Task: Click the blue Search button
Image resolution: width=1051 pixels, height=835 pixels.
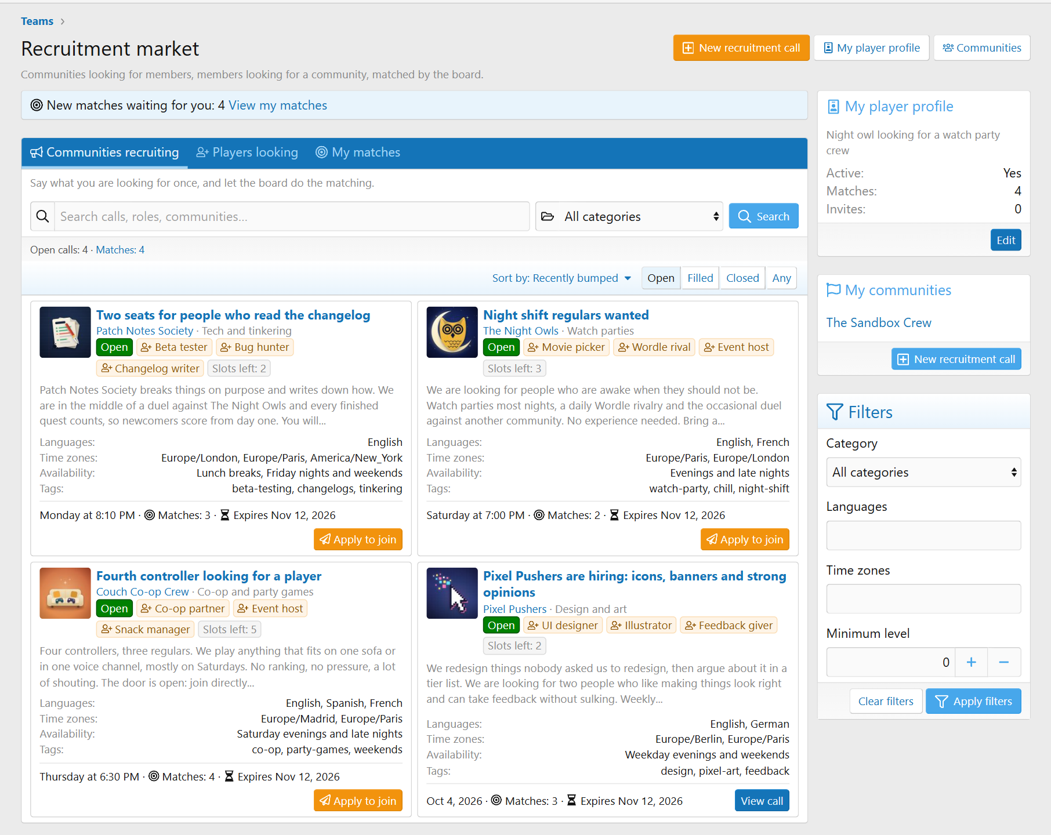Action: (x=763, y=216)
